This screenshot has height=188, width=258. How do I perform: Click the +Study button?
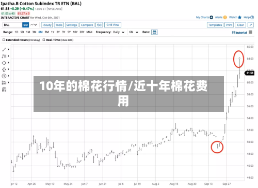(x=47, y=25)
